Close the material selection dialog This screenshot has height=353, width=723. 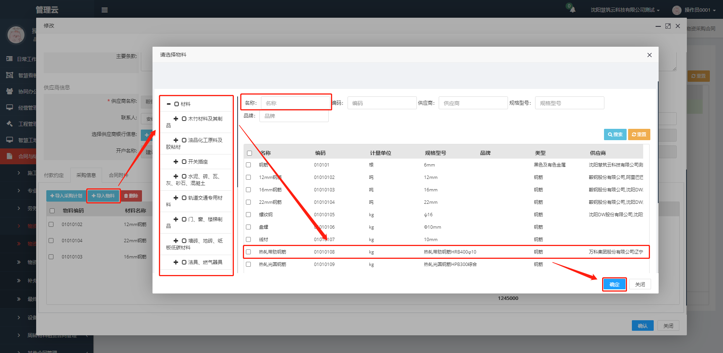click(x=649, y=55)
